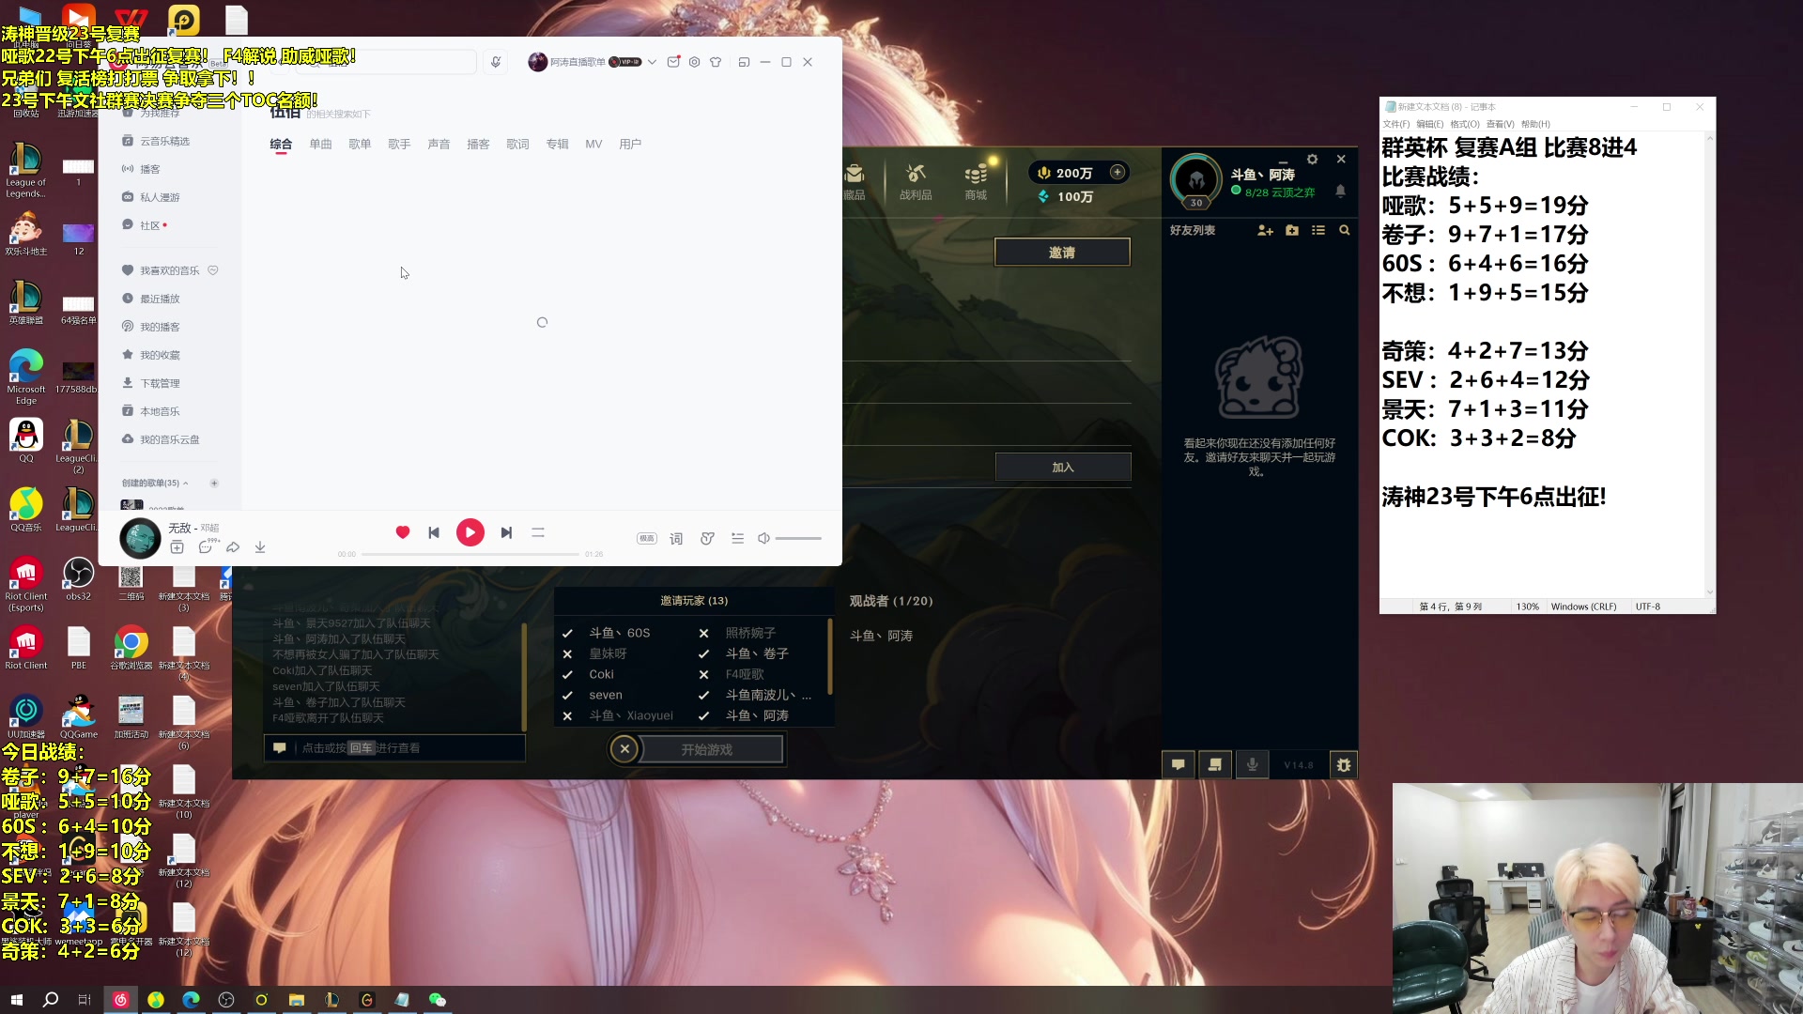Image resolution: width=1803 pixels, height=1014 pixels.
Task: Click the lobby chat input field
Action: coord(394,748)
